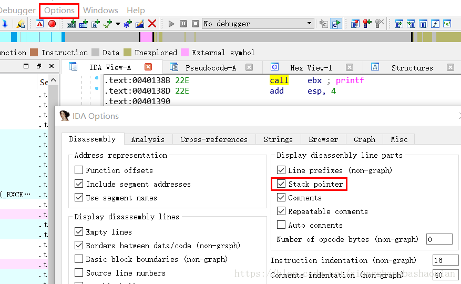The height and width of the screenshot is (284, 461).
Task: Open the 'No debugger' selection dropdown
Action: 258,24
